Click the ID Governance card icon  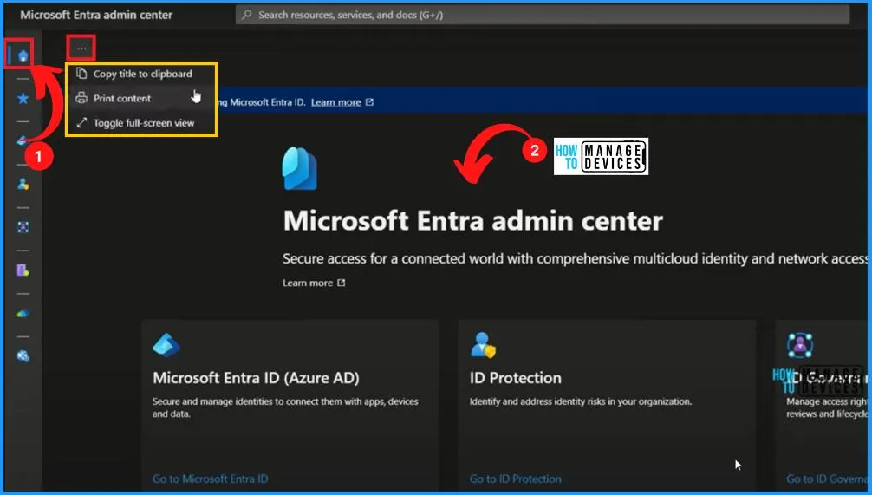(x=800, y=345)
